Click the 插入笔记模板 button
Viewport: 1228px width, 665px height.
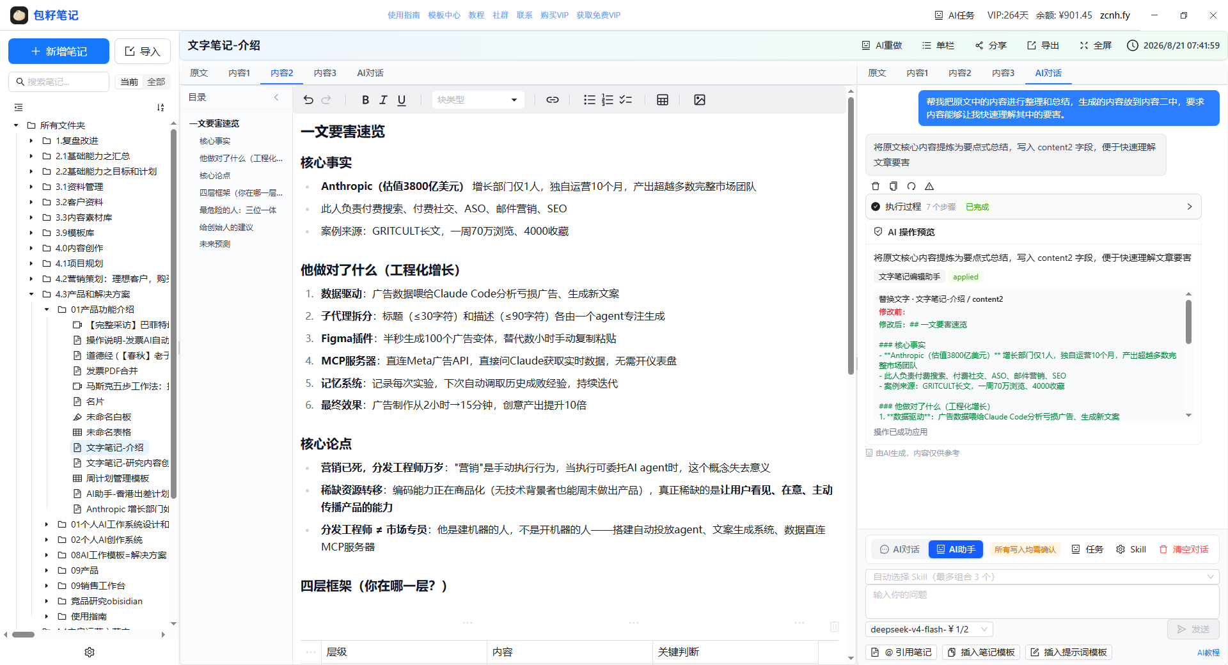point(981,652)
